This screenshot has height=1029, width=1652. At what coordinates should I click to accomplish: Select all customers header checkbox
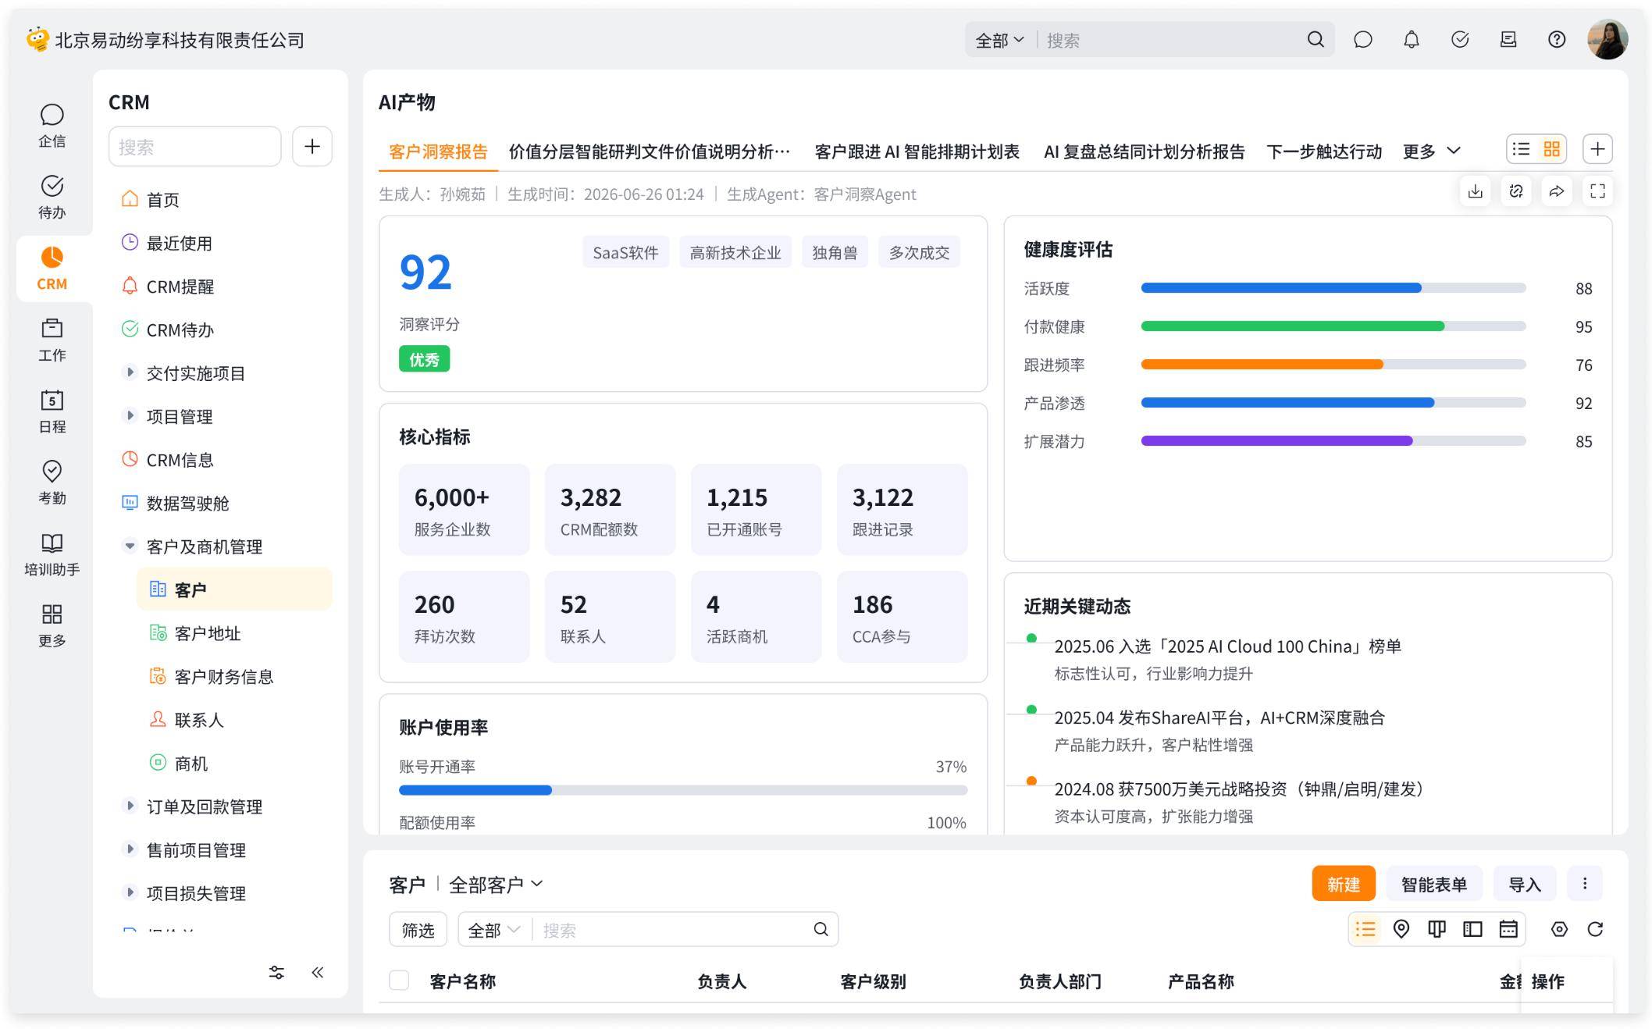coord(399,981)
